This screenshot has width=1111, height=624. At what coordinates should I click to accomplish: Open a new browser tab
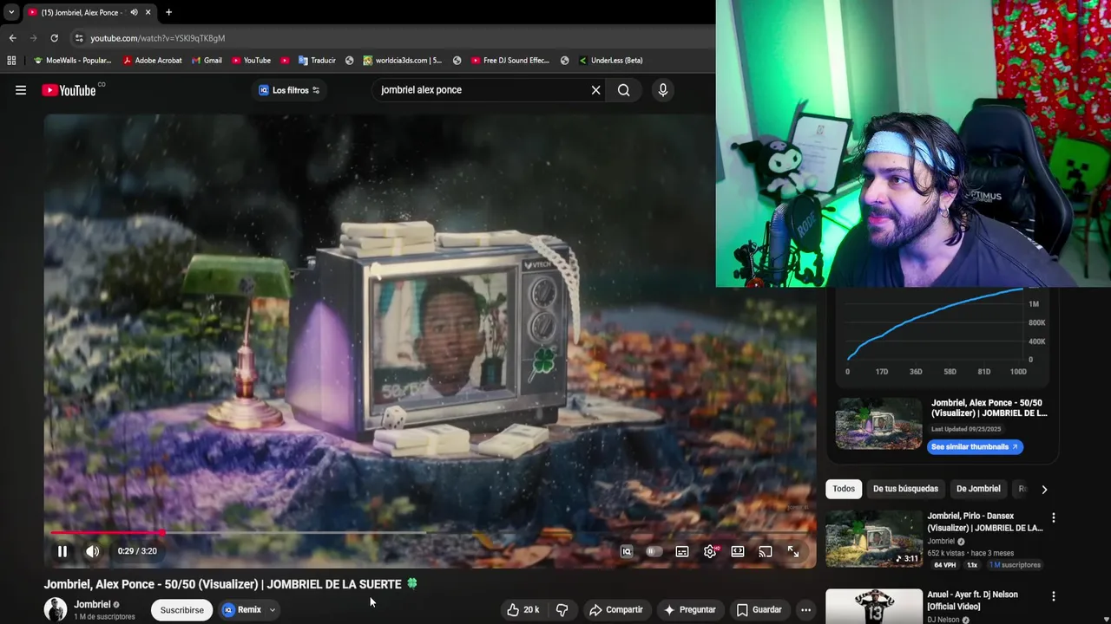(x=168, y=12)
